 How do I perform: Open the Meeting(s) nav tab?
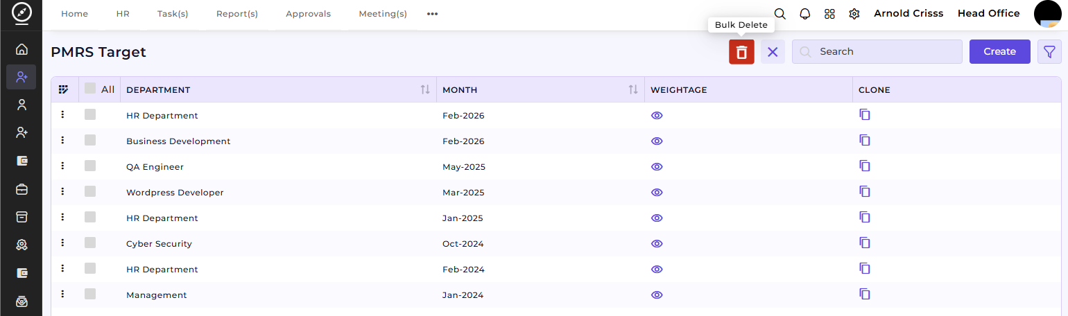click(x=383, y=14)
